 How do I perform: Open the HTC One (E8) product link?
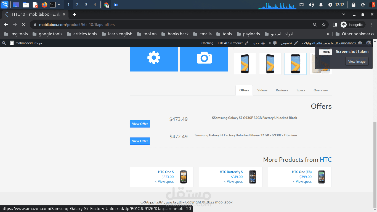302,172
